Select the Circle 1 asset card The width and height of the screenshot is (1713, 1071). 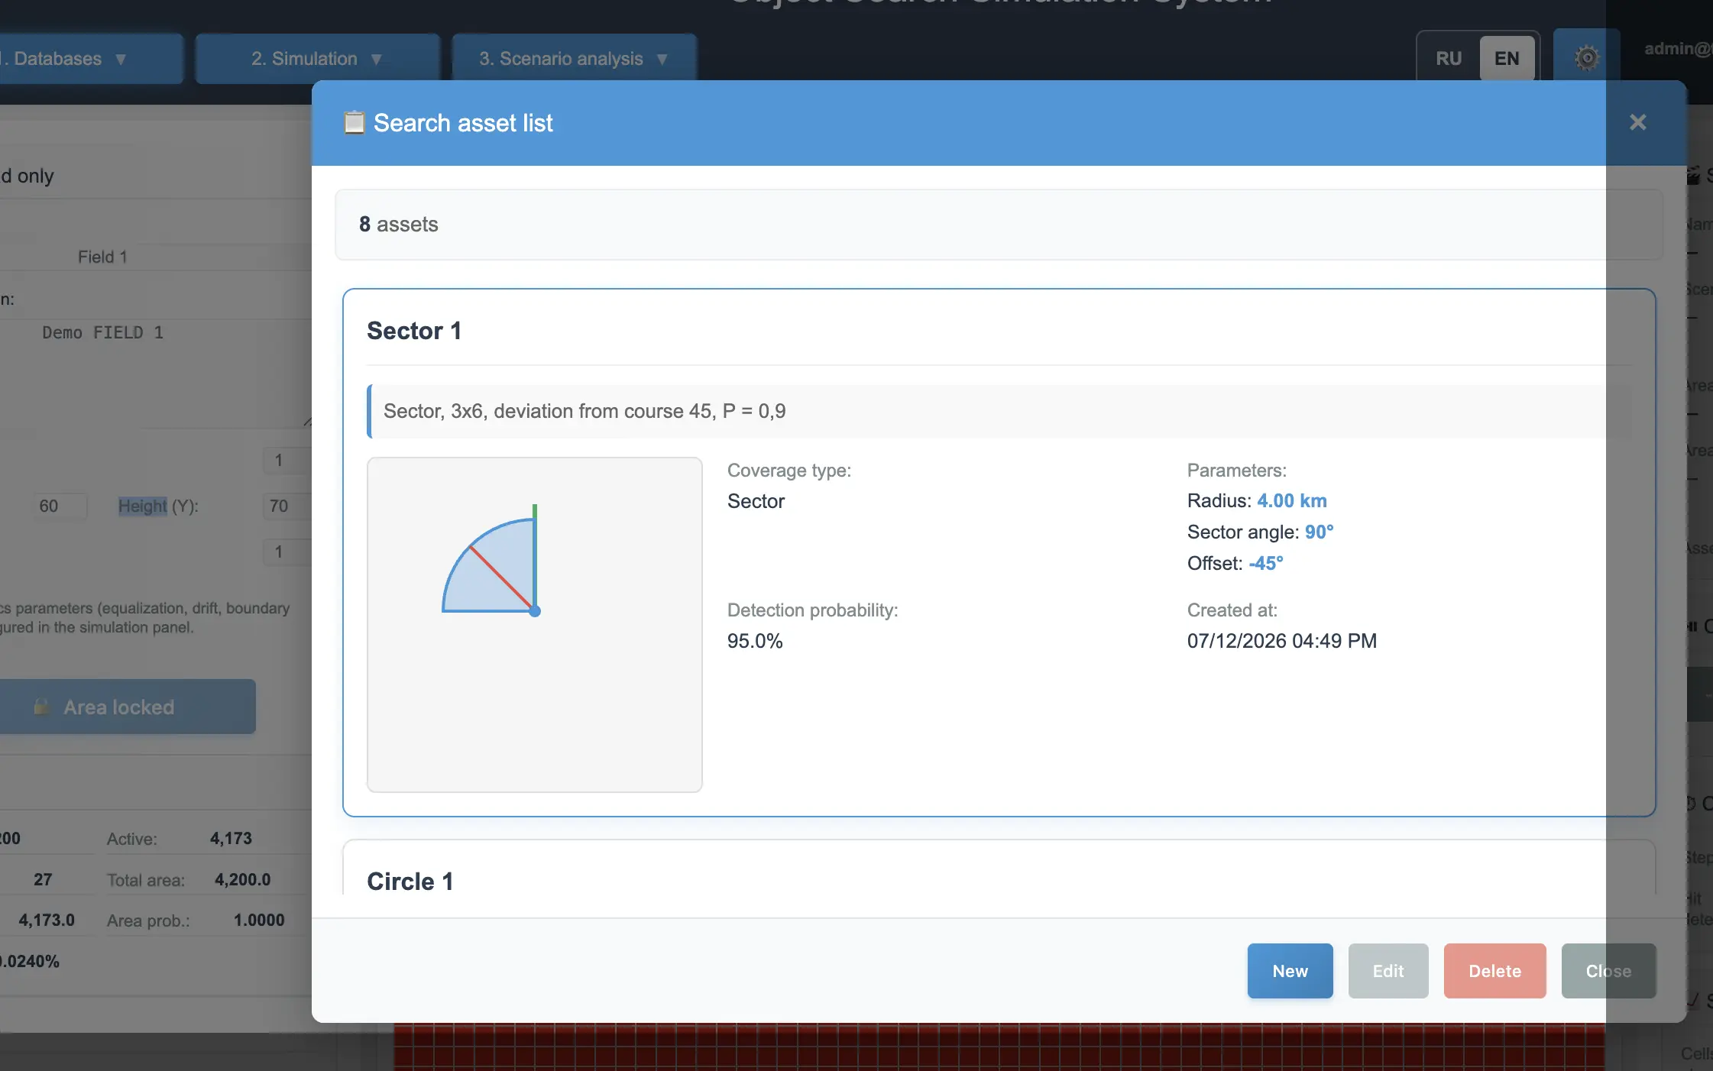(x=999, y=868)
